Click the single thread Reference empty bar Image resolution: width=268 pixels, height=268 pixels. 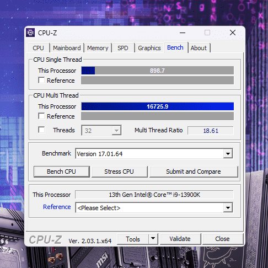point(158,81)
